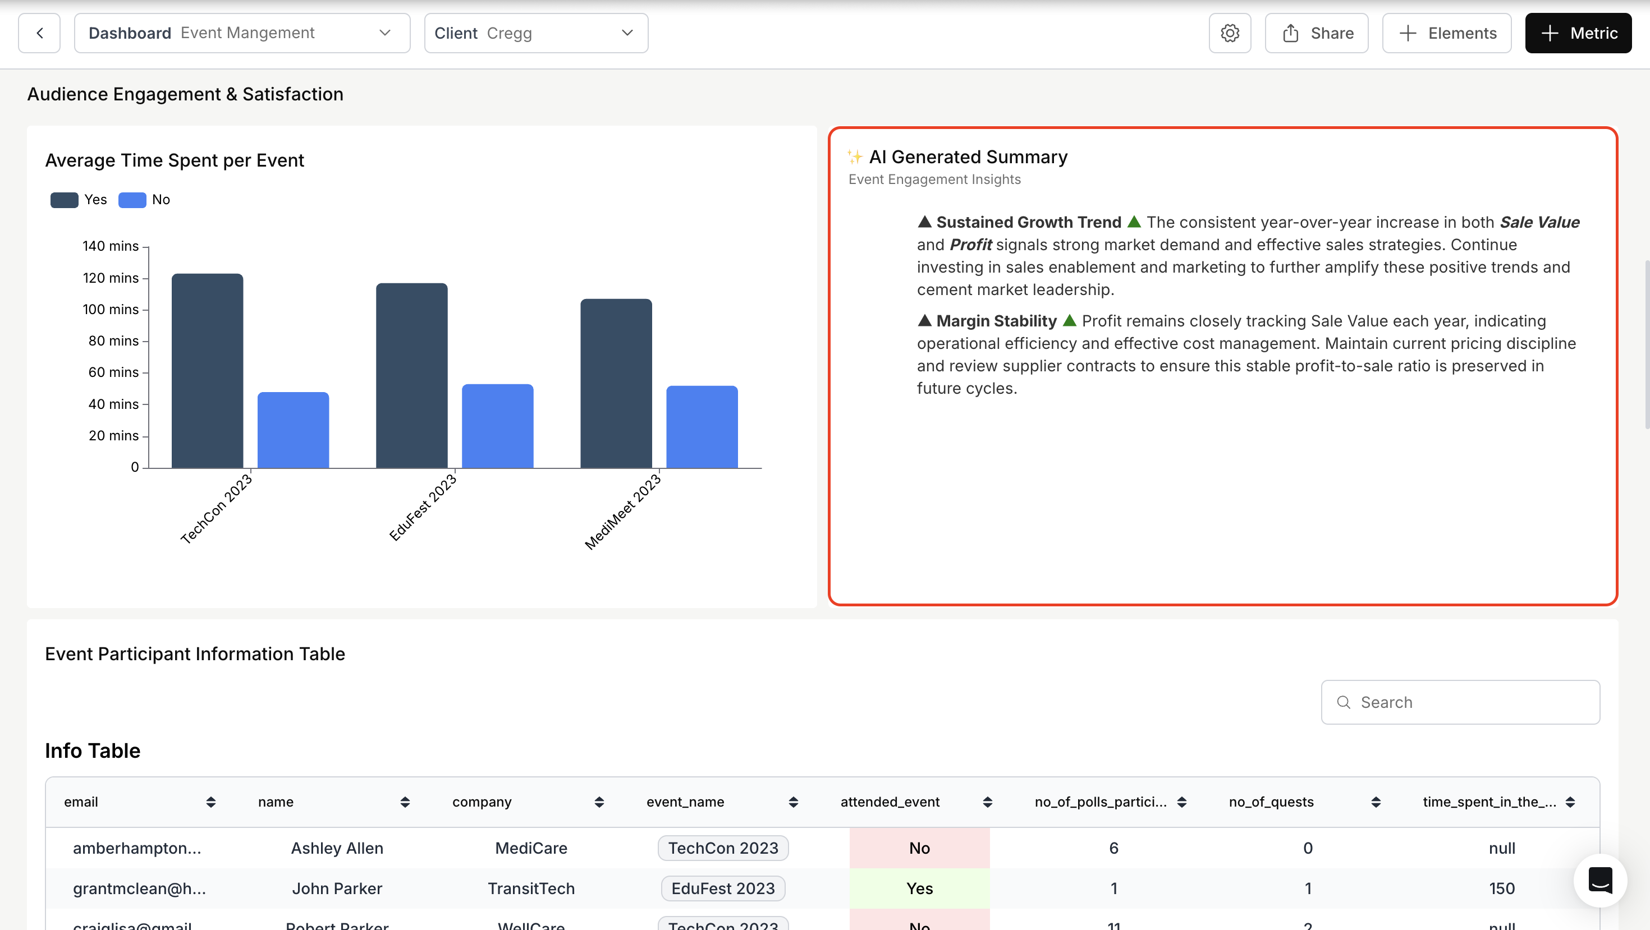Click the back navigation arrow
This screenshot has width=1650, height=930.
pyautogui.click(x=39, y=33)
